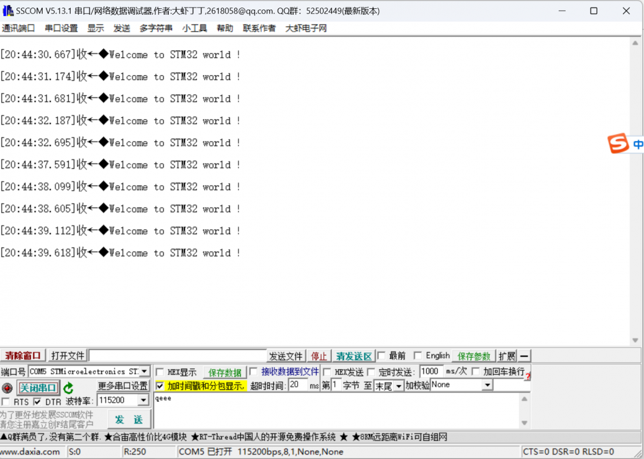Open the 波特率 115200 baud rate dropdown
This screenshot has width=644, height=459.
143,400
